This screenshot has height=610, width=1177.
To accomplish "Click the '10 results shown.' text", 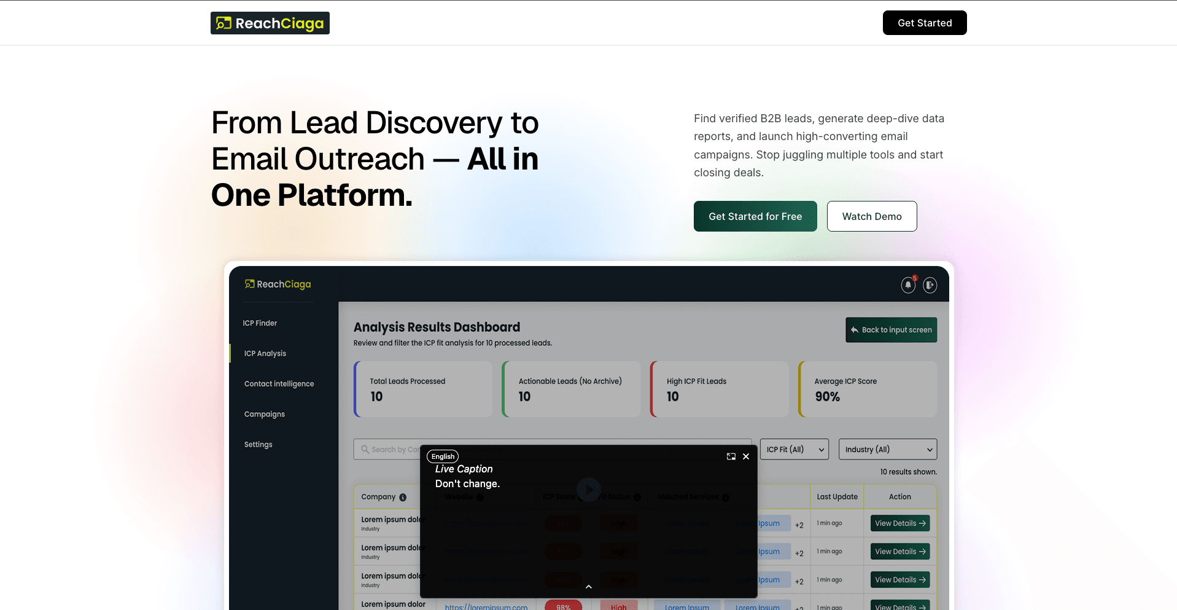I will tap(909, 472).
